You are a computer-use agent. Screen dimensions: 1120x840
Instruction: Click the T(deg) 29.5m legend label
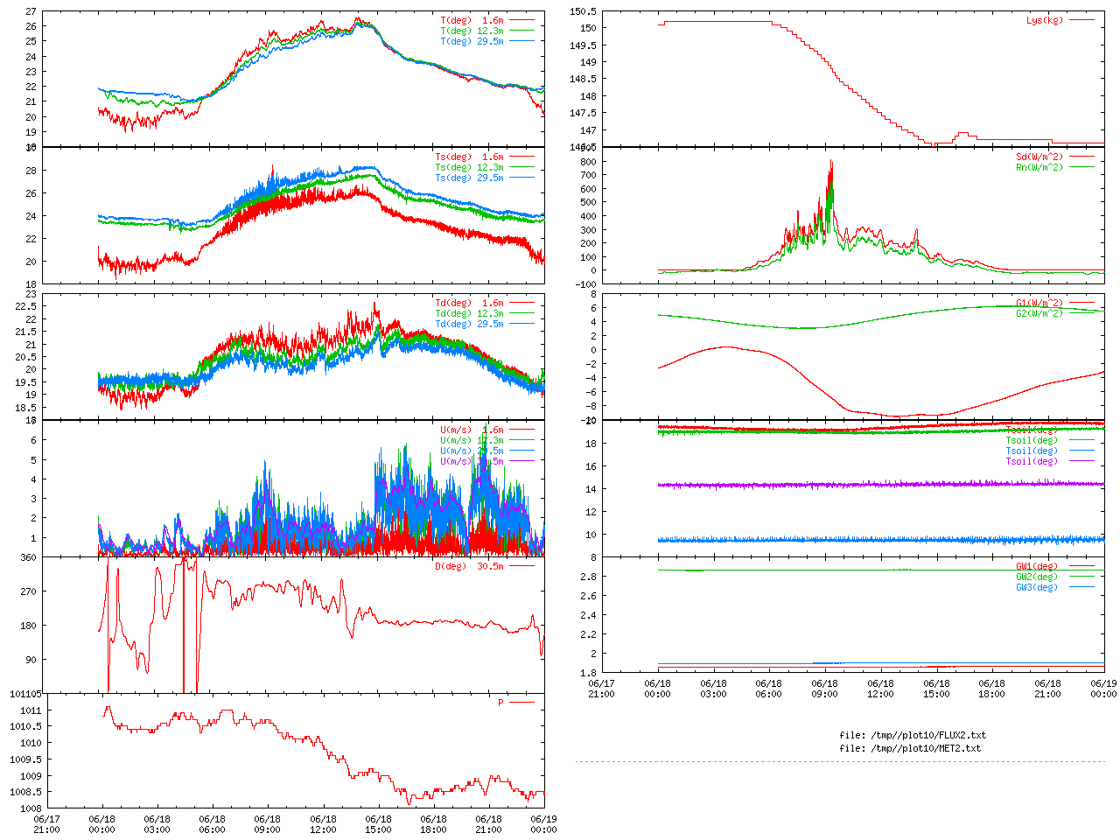click(472, 41)
